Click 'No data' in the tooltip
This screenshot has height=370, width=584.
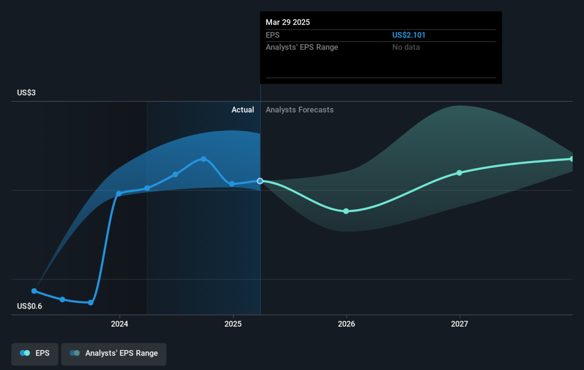pyautogui.click(x=406, y=47)
